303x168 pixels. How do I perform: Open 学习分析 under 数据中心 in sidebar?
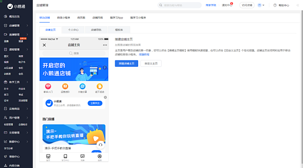8,149
